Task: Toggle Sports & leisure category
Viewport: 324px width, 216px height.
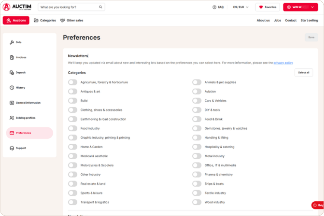Action: click(x=73, y=193)
